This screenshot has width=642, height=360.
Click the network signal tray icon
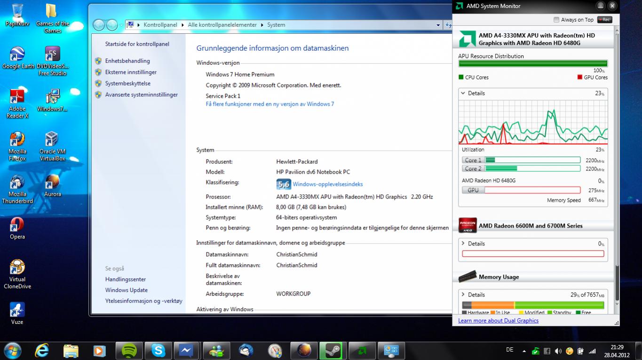(592, 351)
